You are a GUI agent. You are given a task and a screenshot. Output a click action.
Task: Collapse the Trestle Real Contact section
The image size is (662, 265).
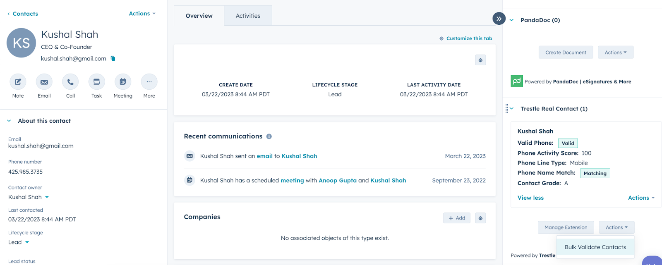(512, 109)
